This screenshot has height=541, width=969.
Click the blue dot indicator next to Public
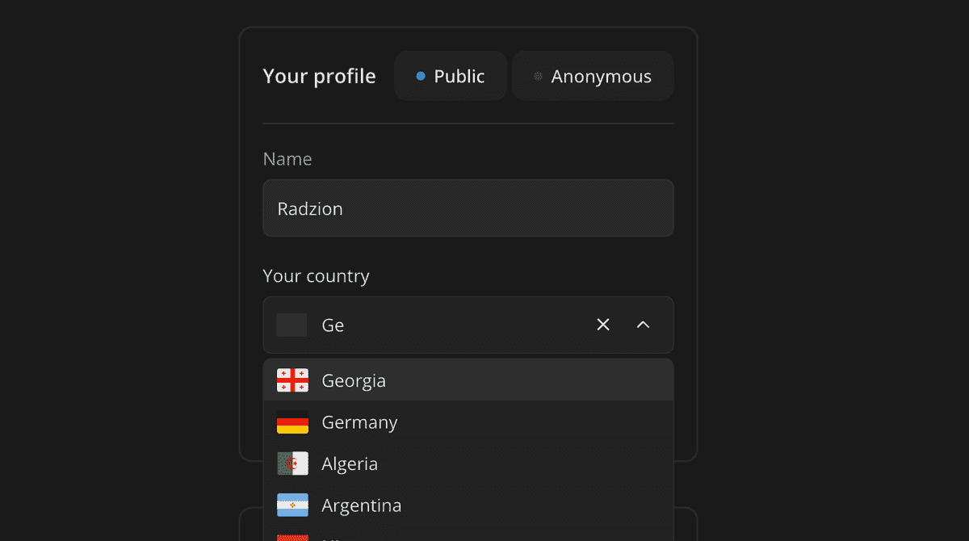point(419,76)
